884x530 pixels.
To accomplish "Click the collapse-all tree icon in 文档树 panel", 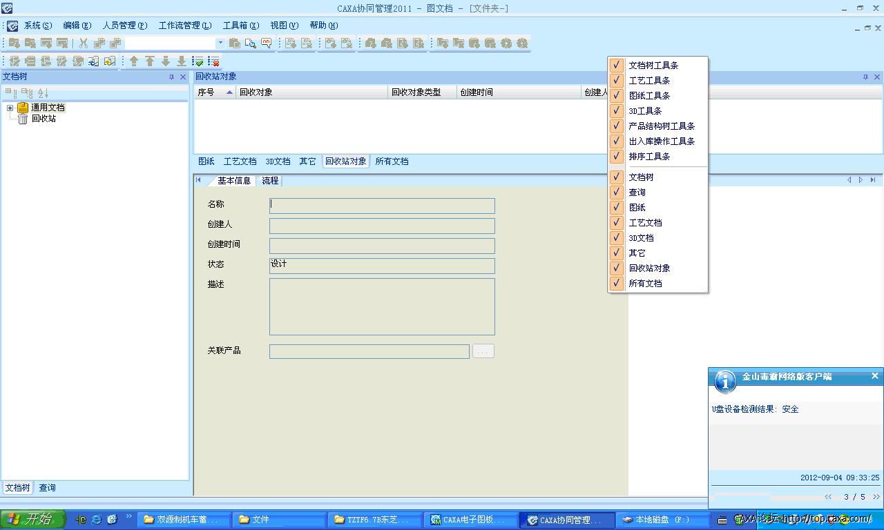I will 27,92.
